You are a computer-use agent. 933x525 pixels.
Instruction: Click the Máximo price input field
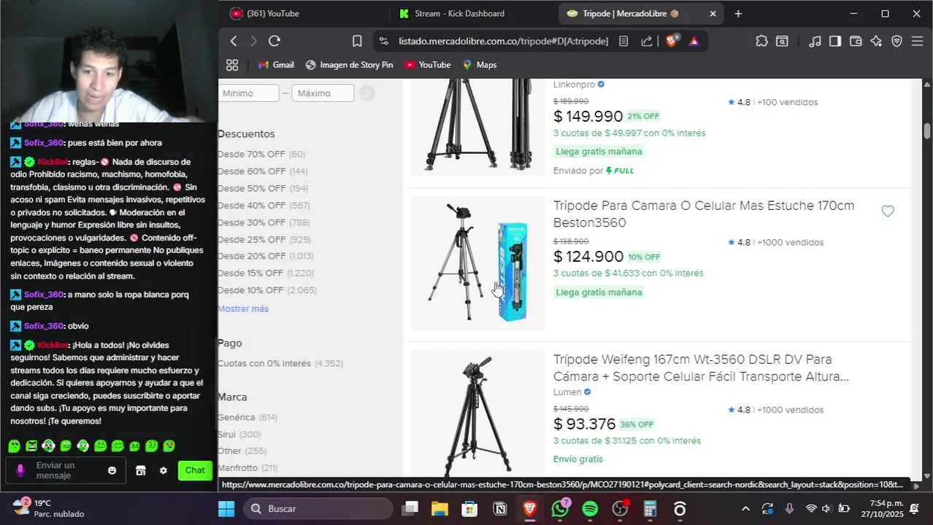(x=323, y=93)
